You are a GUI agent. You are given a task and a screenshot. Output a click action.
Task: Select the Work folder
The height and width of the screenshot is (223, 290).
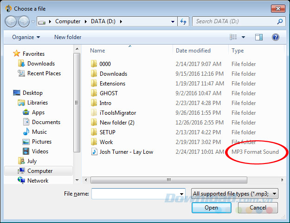pos(106,142)
